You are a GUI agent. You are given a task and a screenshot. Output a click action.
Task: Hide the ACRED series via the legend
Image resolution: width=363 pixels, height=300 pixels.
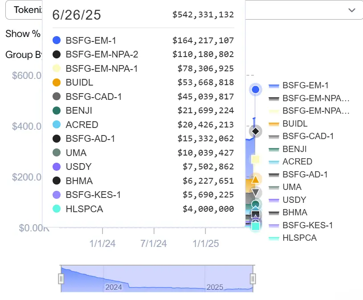point(297,162)
